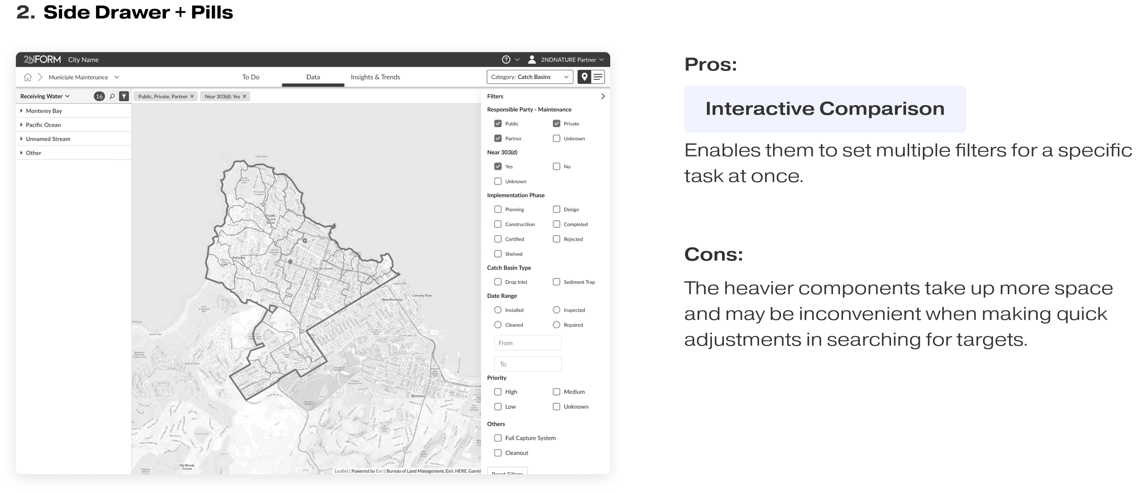Expand the Monterey Bay tree item
Screen dimensions: 1146x493
point(22,111)
